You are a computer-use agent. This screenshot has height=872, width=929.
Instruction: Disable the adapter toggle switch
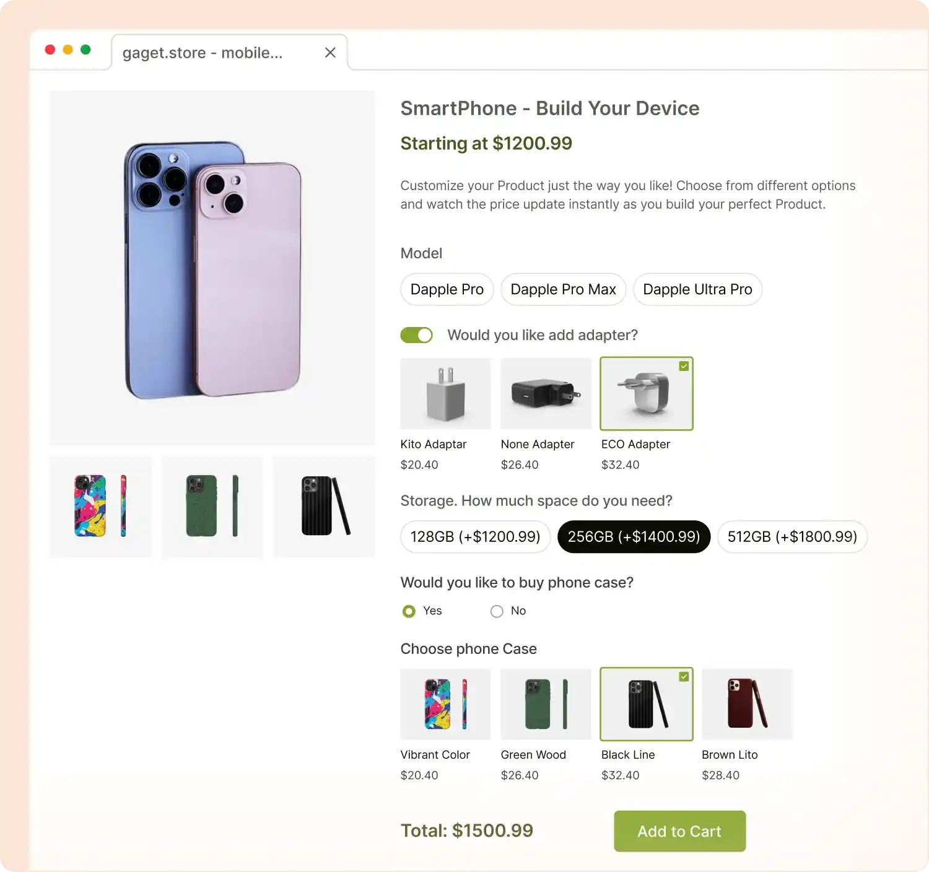point(416,334)
